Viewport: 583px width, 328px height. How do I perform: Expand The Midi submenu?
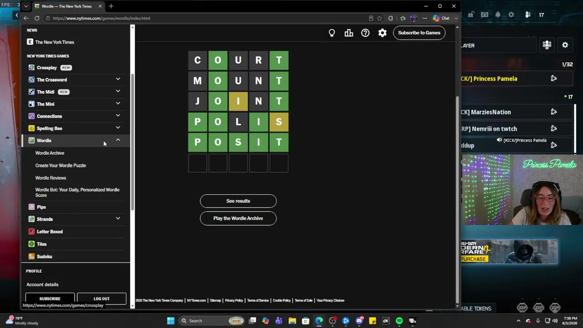(118, 91)
